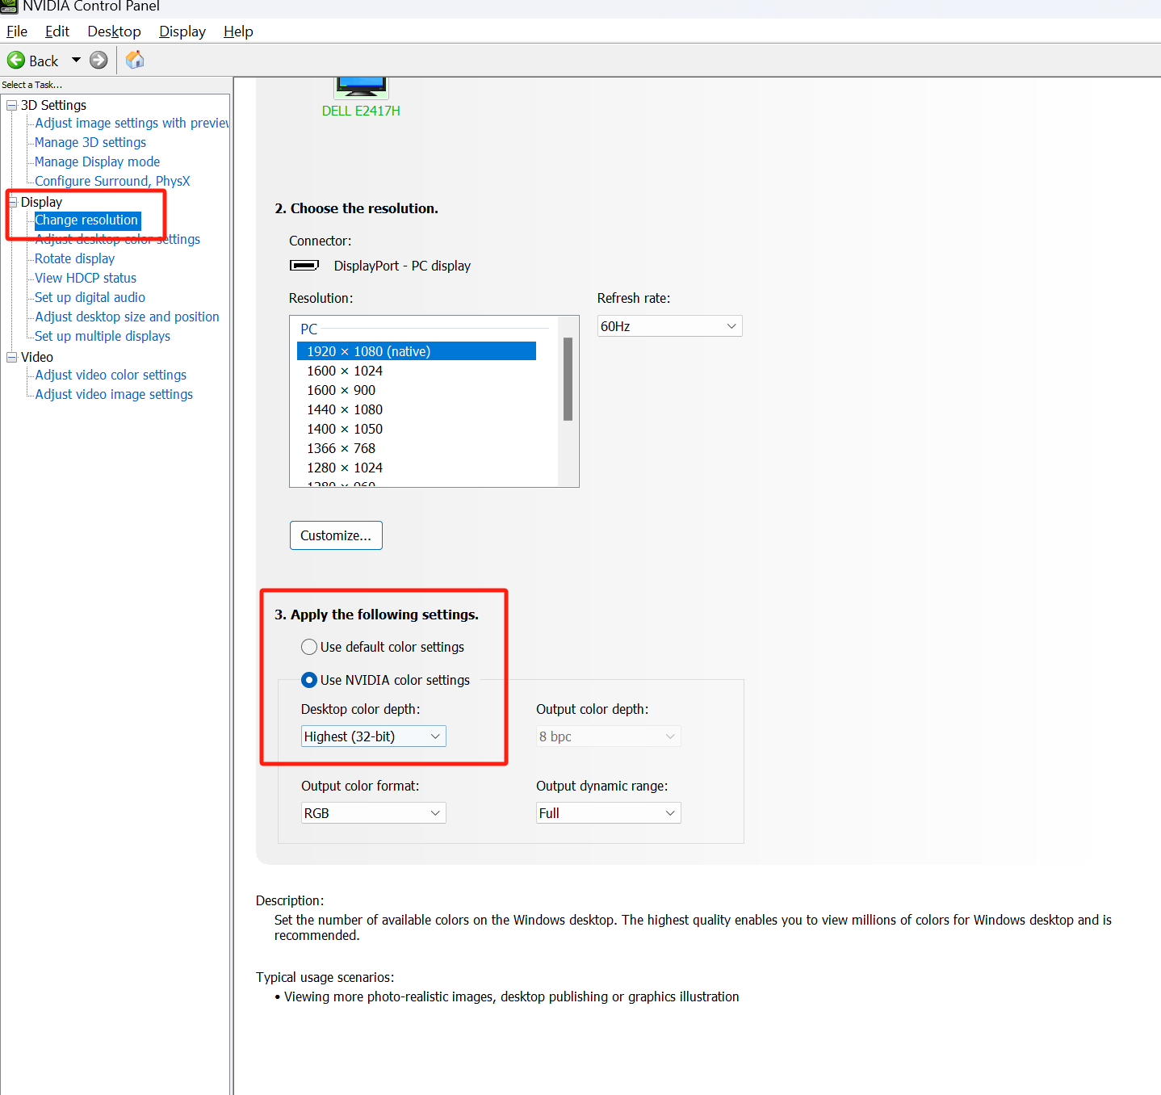Image resolution: width=1161 pixels, height=1095 pixels.
Task: Collapse the Video tree node
Action: [x=12, y=357]
